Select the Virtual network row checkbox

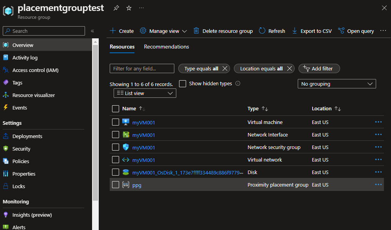coord(116,159)
